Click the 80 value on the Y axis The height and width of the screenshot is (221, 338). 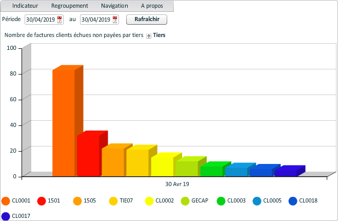pyautogui.click(x=13, y=73)
